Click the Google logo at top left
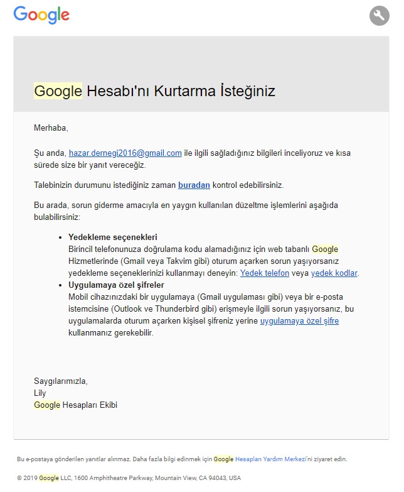This screenshot has width=404, height=492. [41, 14]
